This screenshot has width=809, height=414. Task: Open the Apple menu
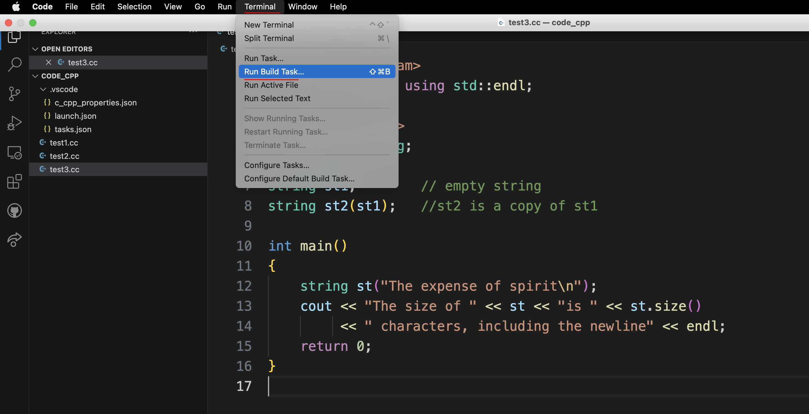[16, 7]
